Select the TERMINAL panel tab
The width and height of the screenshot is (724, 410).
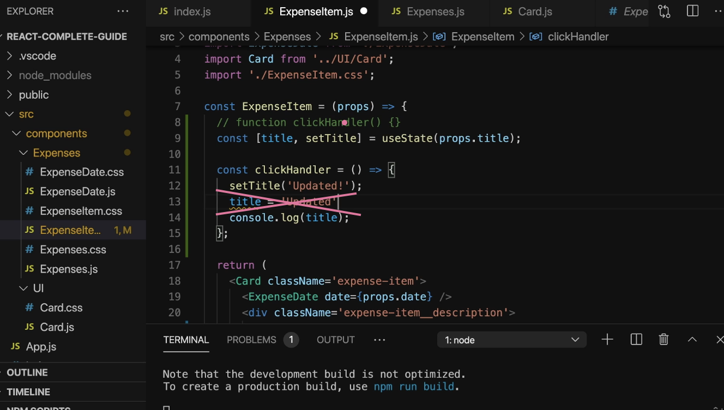(x=186, y=340)
